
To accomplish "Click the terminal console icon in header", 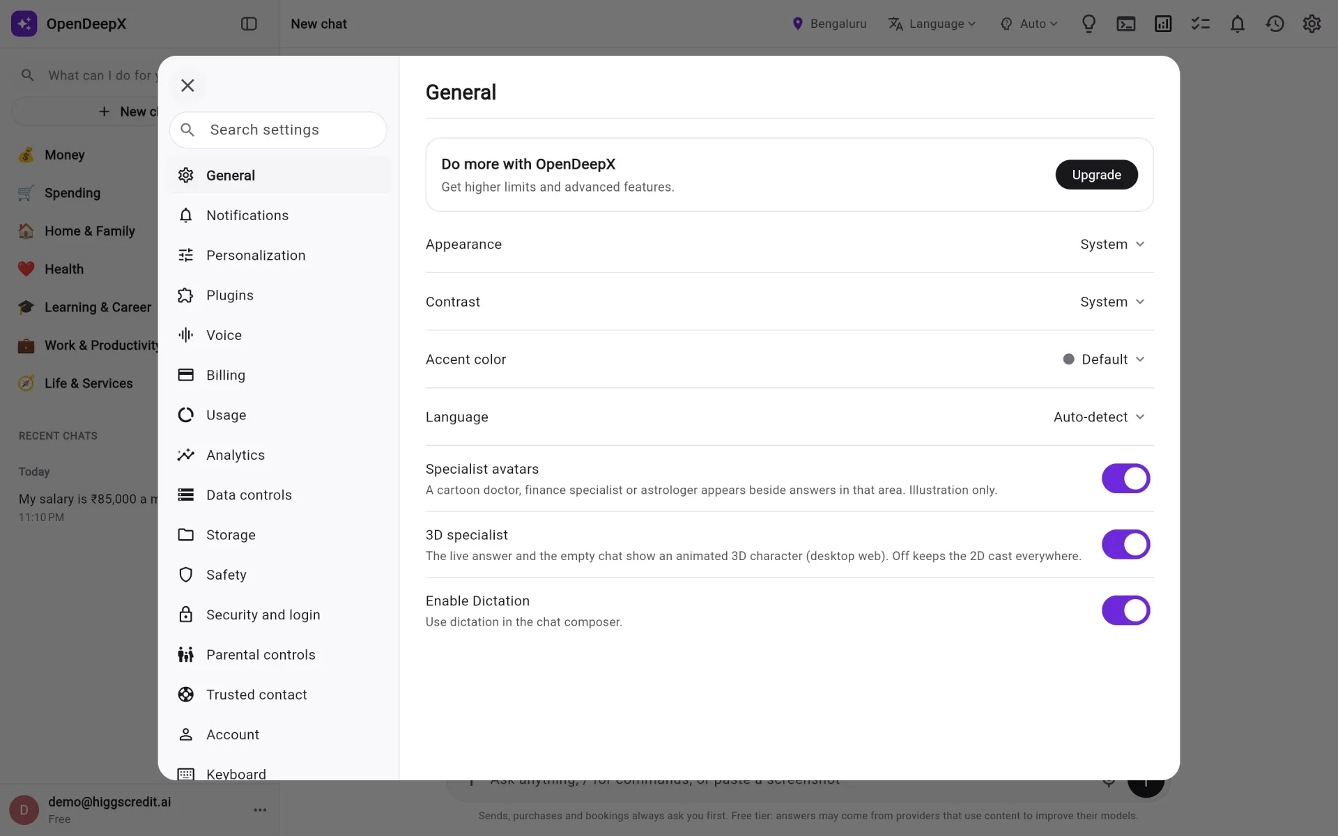I will pyautogui.click(x=1126, y=24).
